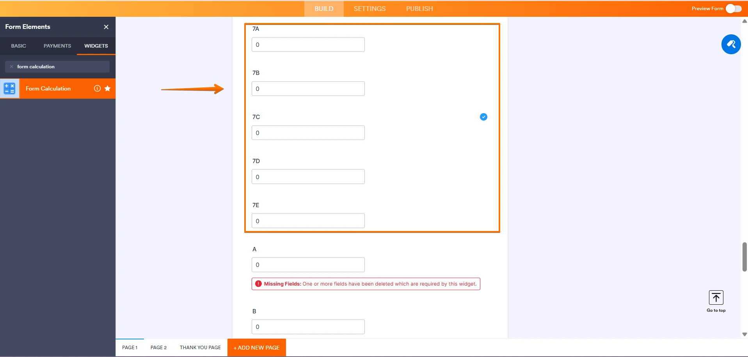Click the 7A number input field
The width and height of the screenshot is (748, 357).
point(308,44)
